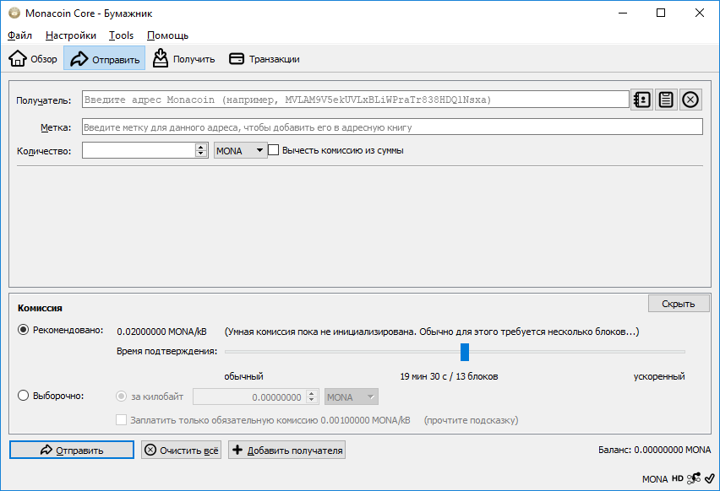This screenshot has height=491, width=720.
Task: Click the Получатель address input field
Action: pyautogui.click(x=356, y=100)
